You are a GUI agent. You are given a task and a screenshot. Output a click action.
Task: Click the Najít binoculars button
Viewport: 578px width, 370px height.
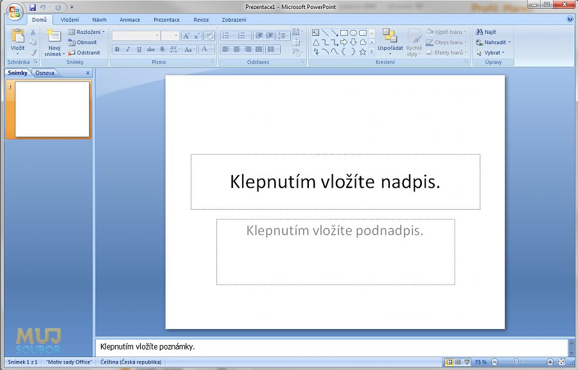(486, 32)
